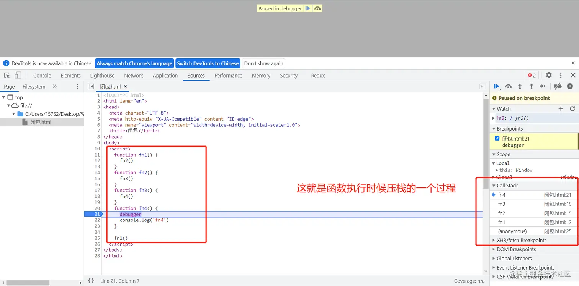579x286 pixels.
Task: Open DevTools settings gear
Action: [x=549, y=75]
